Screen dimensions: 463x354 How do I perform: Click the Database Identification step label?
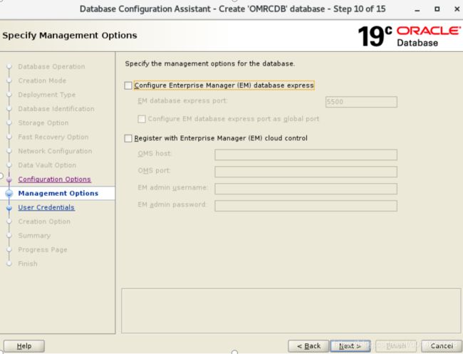(56, 109)
